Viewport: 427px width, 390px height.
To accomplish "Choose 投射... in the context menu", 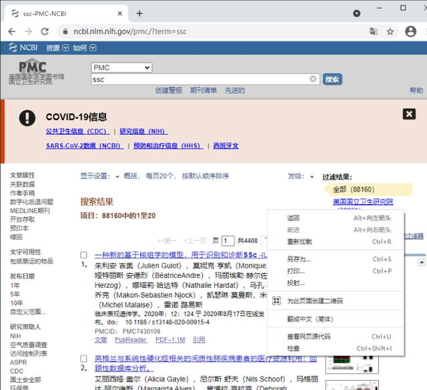I will [336, 283].
